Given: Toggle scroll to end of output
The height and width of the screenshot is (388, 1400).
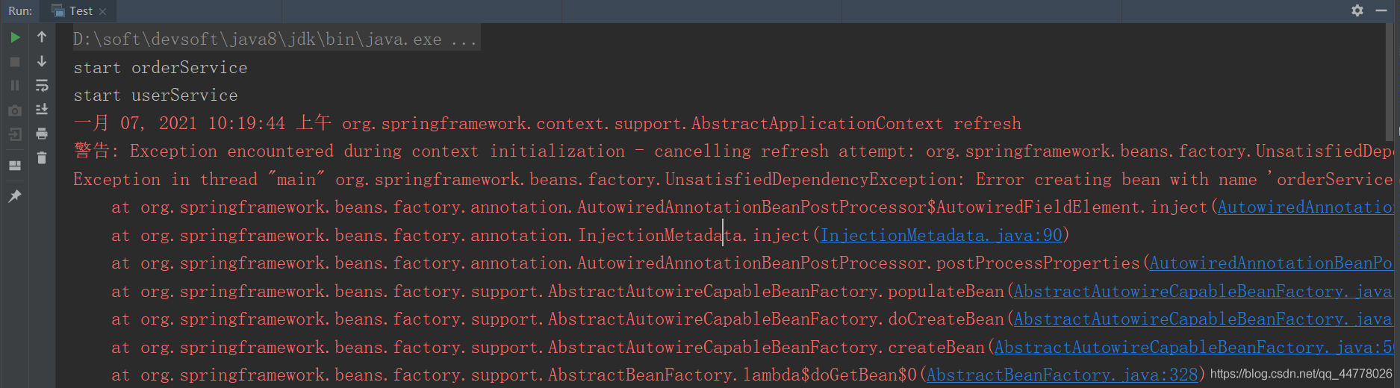Looking at the screenshot, I should tap(42, 110).
